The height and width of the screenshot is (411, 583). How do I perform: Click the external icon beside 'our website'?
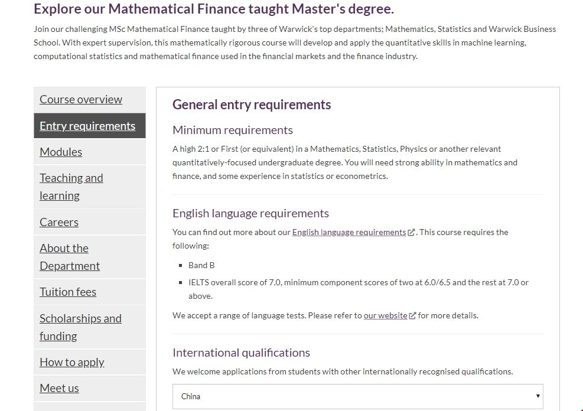(413, 316)
